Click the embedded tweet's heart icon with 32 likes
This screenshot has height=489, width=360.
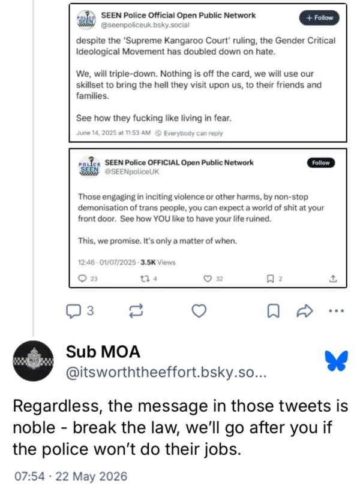pyautogui.click(x=213, y=279)
